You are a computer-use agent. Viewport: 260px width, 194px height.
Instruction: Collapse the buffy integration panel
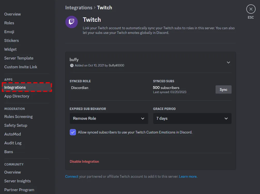point(228,62)
